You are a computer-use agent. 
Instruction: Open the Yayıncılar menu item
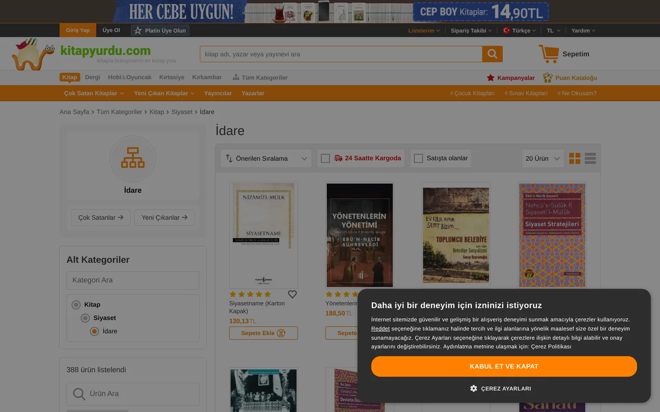(218, 93)
